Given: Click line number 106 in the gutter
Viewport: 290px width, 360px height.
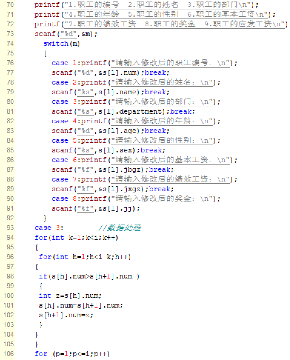Looking at the screenshot, I should (x=8, y=354).
